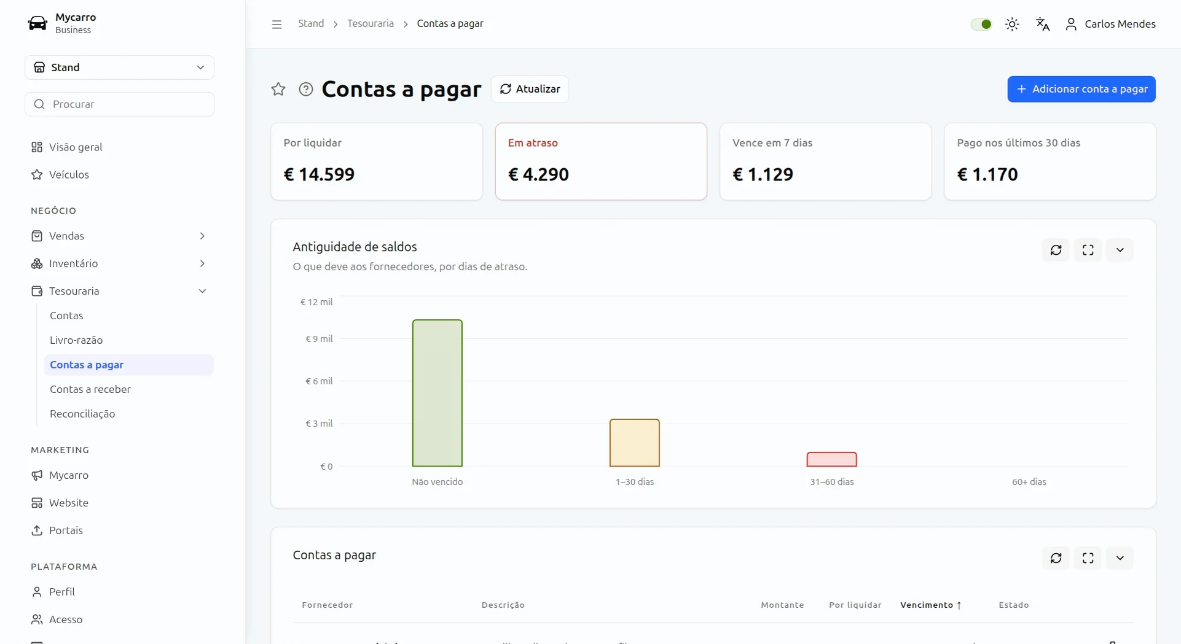Open Portais in sidebar
Screen dimensions: 1181x644
click(x=120, y=530)
